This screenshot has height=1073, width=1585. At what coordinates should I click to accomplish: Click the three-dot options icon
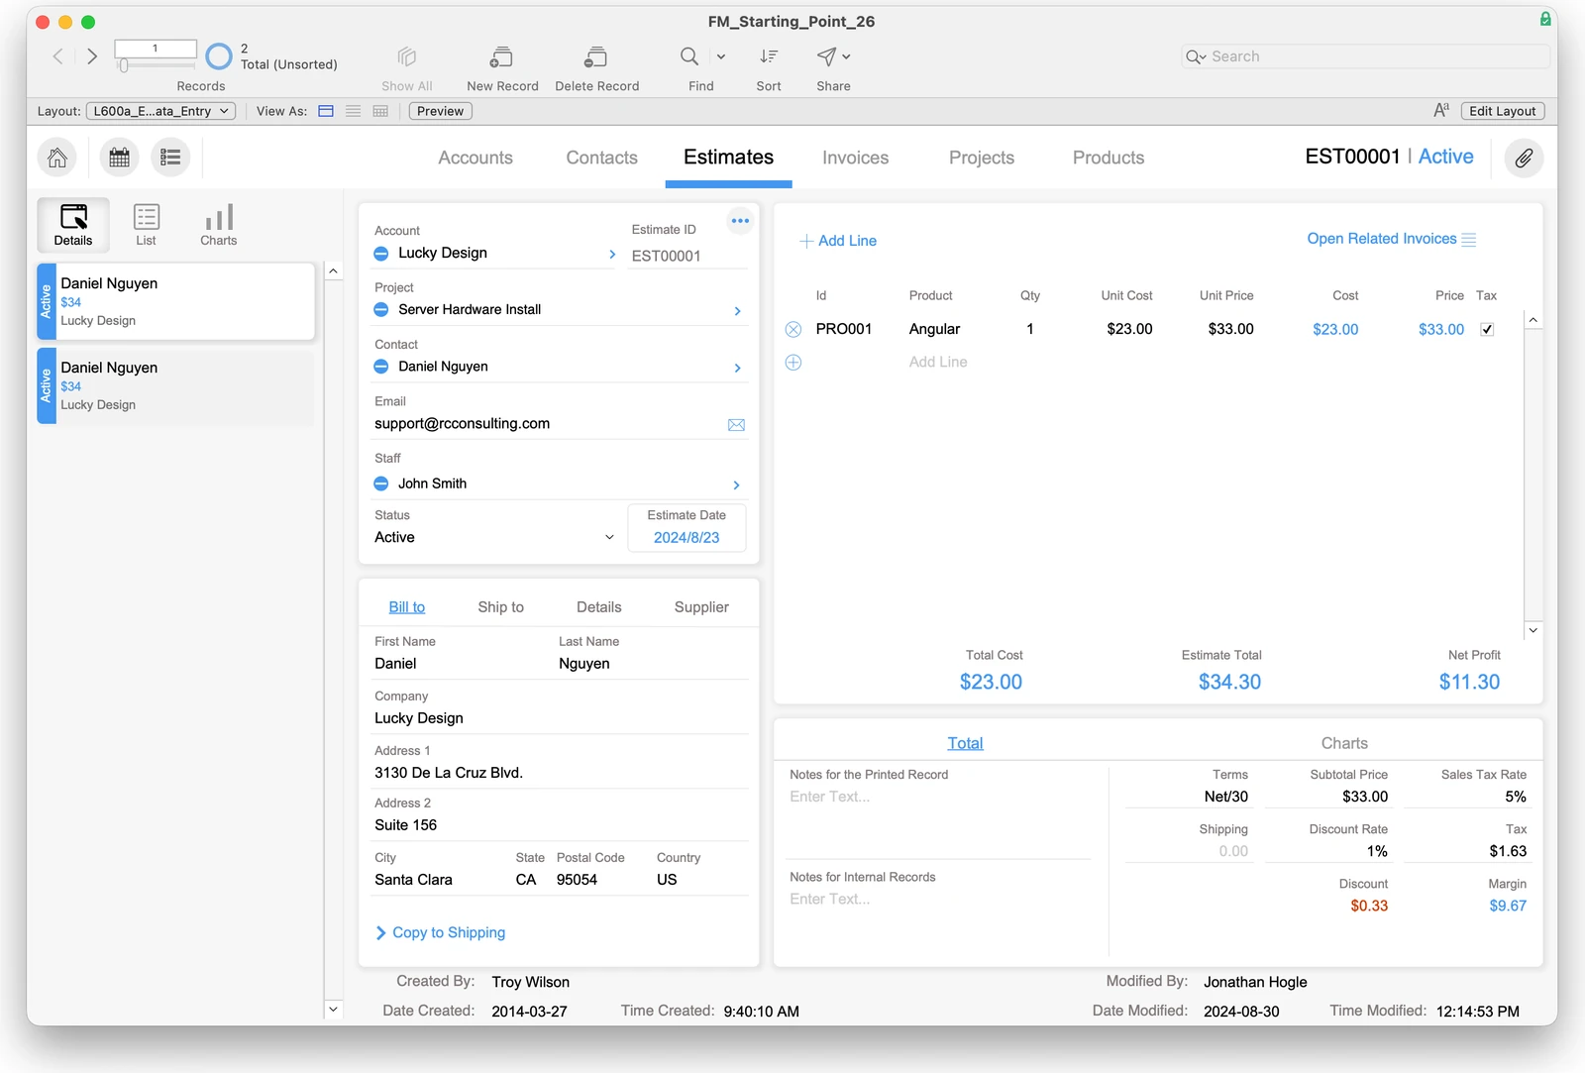click(x=740, y=221)
